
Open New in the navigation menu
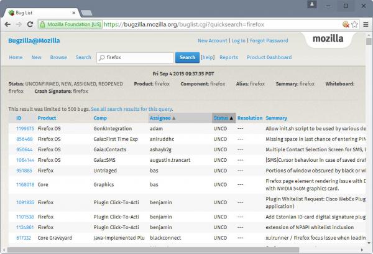coord(37,57)
